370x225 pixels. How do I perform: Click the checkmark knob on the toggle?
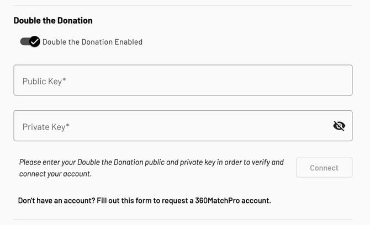(x=35, y=41)
